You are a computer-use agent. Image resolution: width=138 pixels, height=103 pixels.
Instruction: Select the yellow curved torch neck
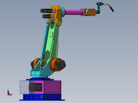(x=107, y=5)
